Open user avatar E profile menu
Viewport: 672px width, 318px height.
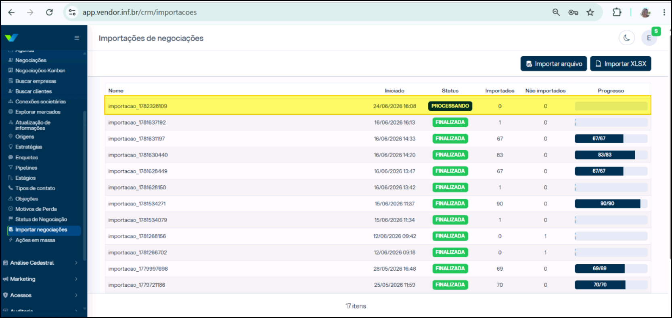coord(649,38)
